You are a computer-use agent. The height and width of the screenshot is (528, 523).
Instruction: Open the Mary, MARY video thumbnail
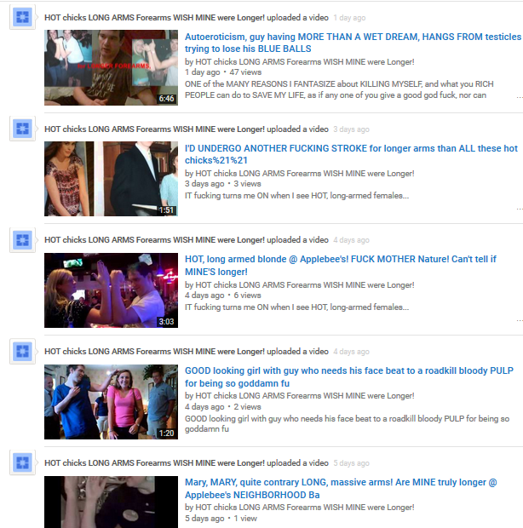tap(111, 502)
